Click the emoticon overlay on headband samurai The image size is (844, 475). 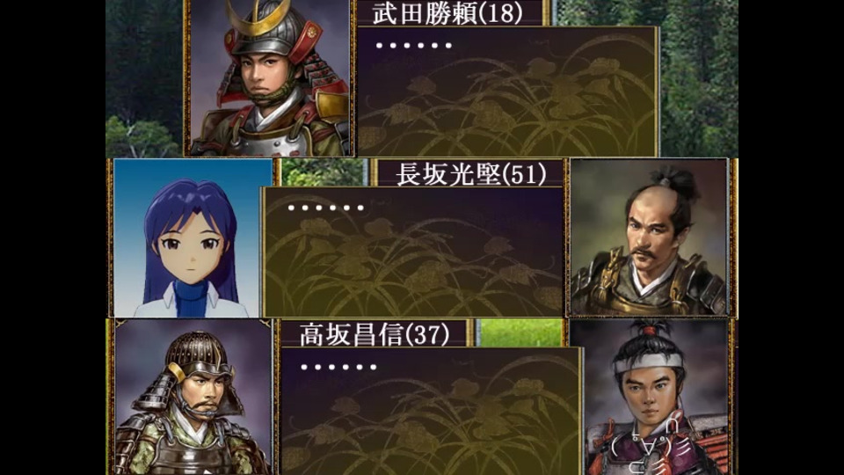coord(649,442)
